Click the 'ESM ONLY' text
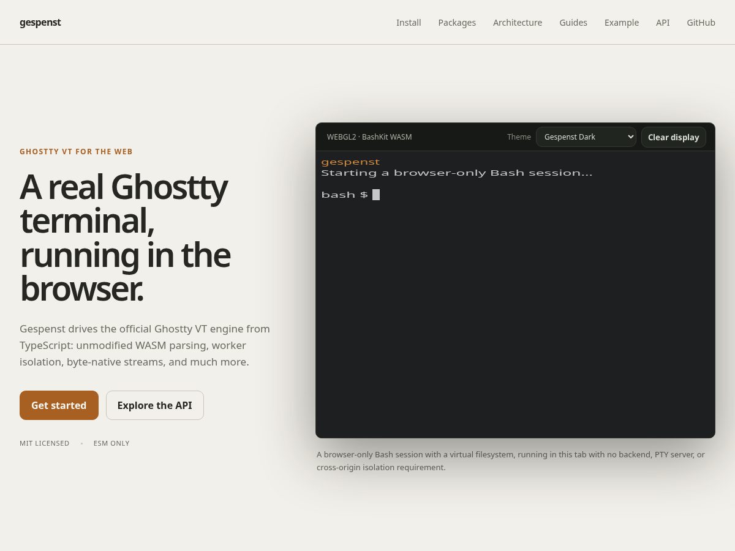Viewport: 735px width, 551px height. [111, 443]
